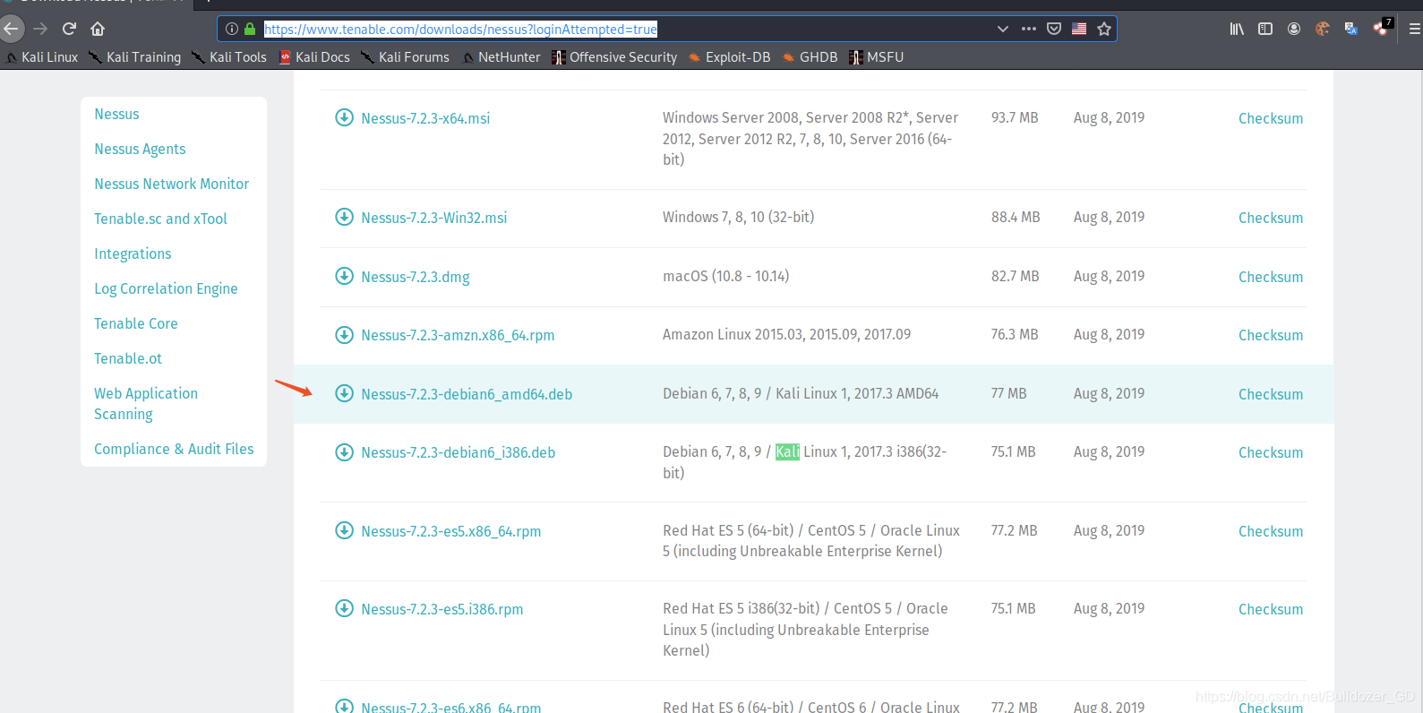View Checksum for Win32.msi row
Image resolution: width=1423 pixels, height=713 pixels.
point(1271,218)
